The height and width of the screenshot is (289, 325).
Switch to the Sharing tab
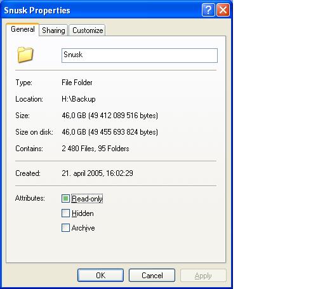(53, 30)
